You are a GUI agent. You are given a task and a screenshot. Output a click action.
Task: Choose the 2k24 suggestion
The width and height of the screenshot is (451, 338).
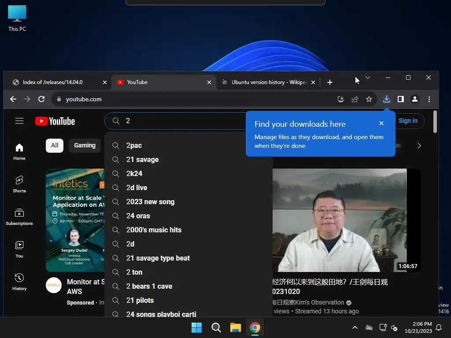(189, 173)
